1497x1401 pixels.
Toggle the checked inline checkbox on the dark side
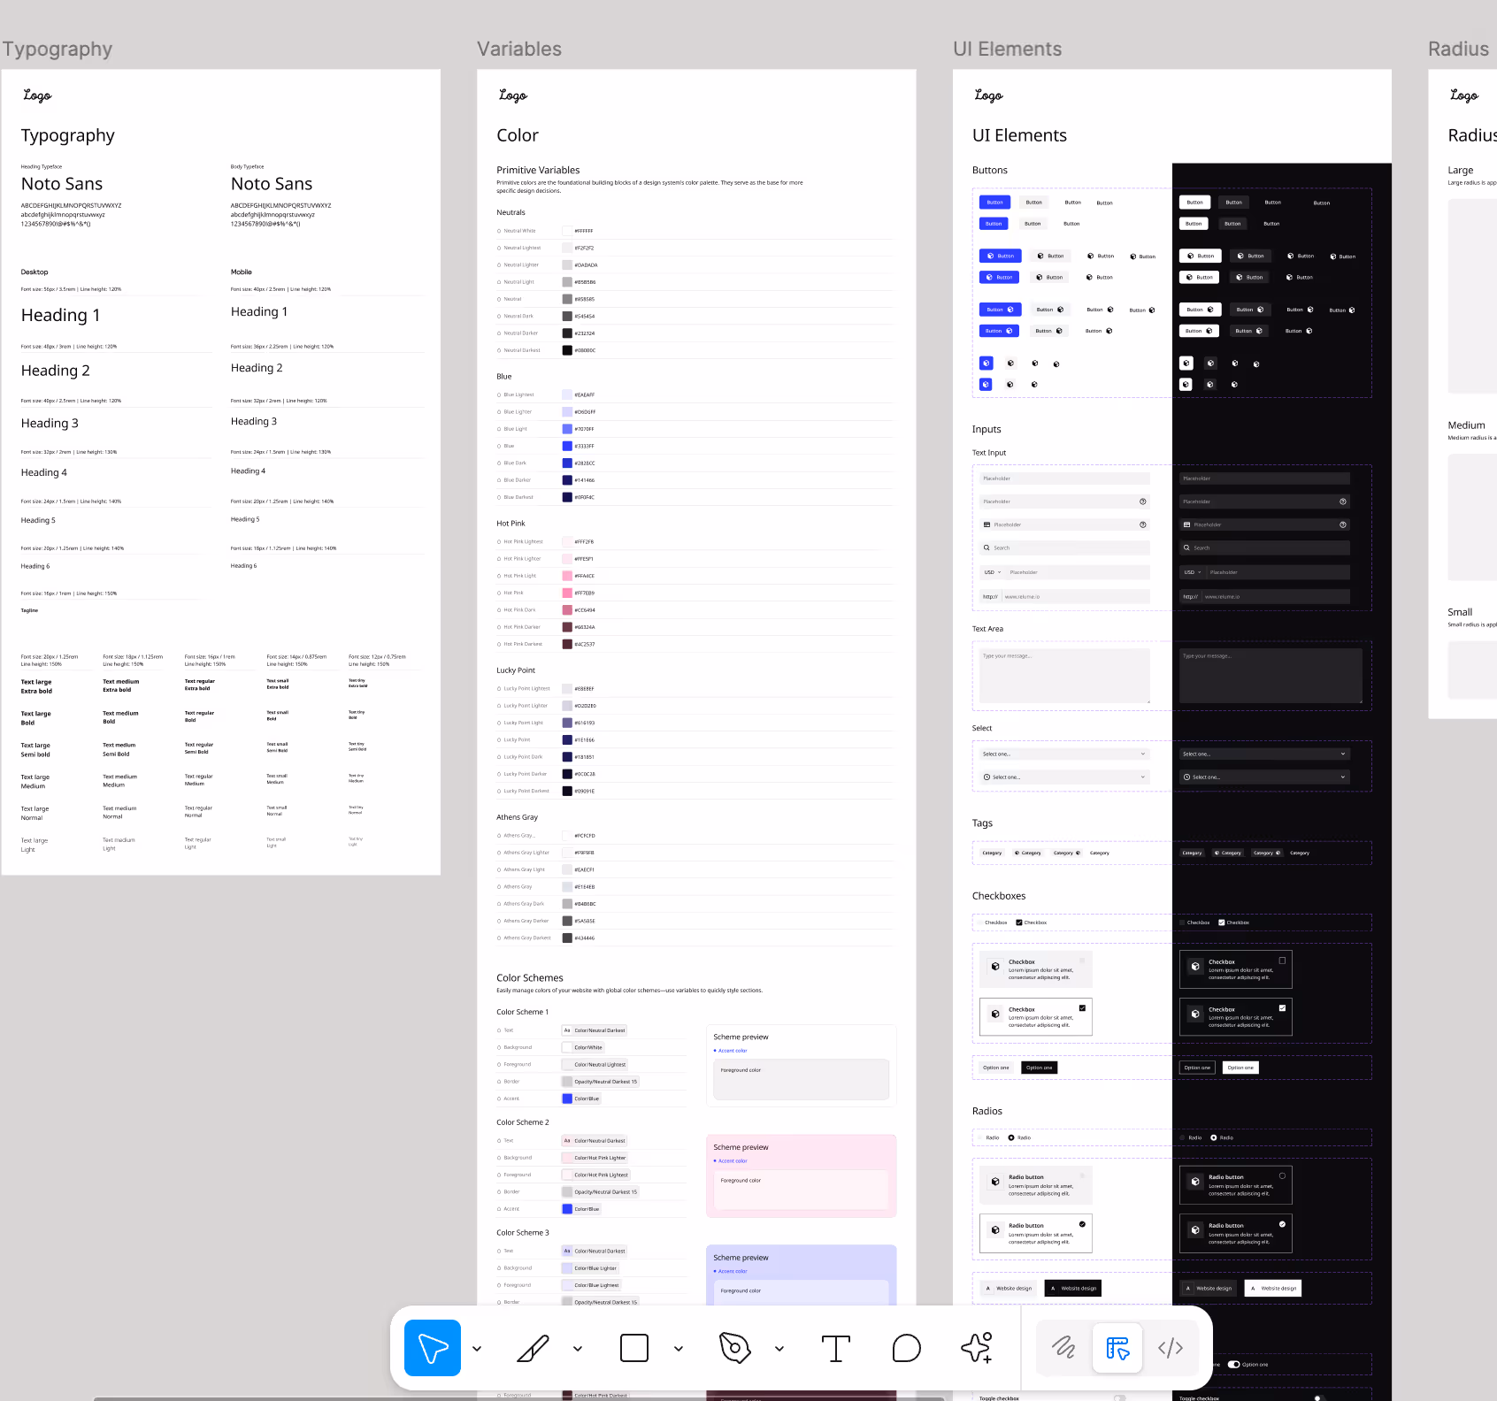pos(1222,923)
